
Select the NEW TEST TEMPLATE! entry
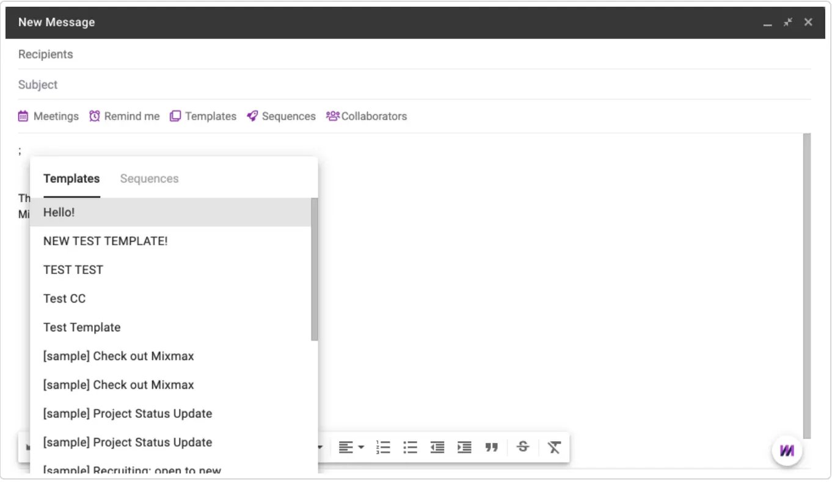pos(170,241)
